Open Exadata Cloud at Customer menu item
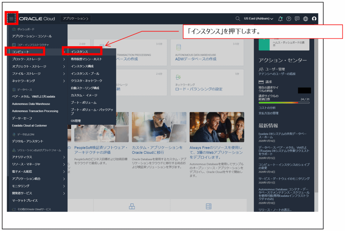 [x=29, y=126]
